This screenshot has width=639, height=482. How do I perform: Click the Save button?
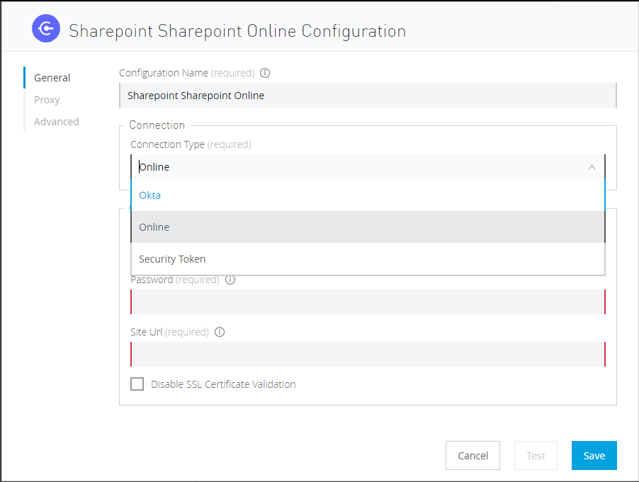pyautogui.click(x=594, y=455)
